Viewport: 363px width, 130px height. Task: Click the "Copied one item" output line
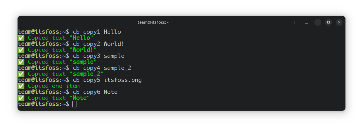tap(53, 86)
